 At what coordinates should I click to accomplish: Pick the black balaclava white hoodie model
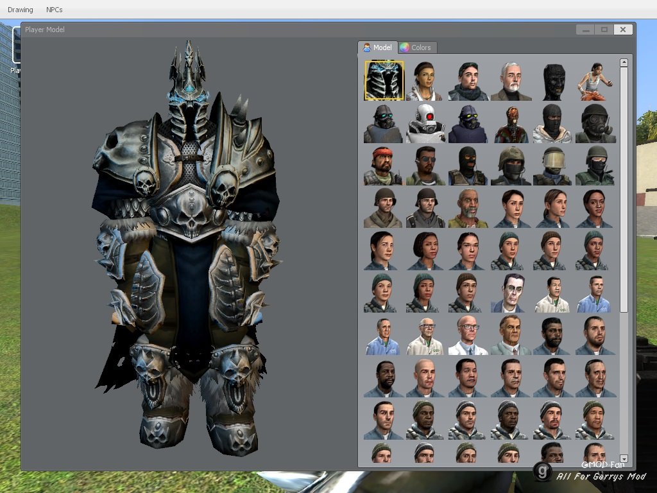tap(552, 123)
